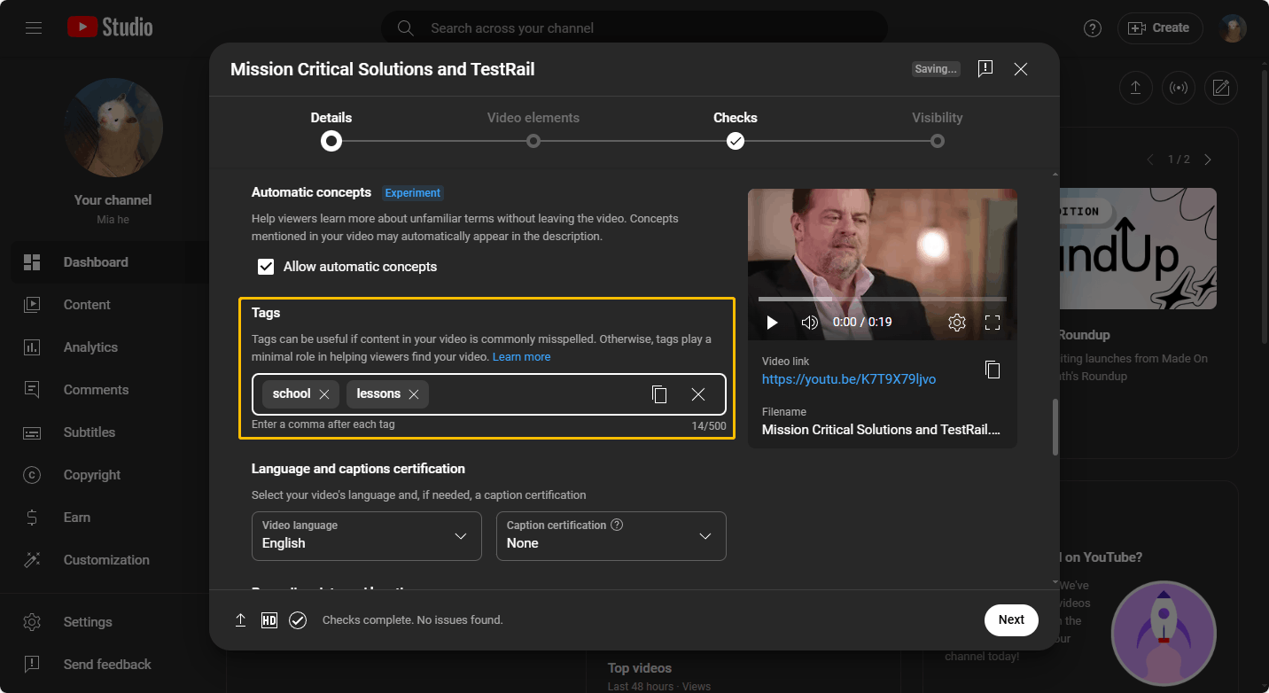Open the youtu.be video link
The image size is (1269, 693).
click(x=849, y=379)
